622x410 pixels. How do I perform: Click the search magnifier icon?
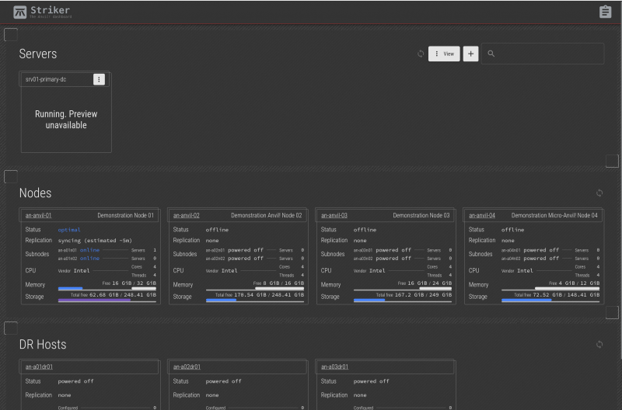tap(491, 54)
